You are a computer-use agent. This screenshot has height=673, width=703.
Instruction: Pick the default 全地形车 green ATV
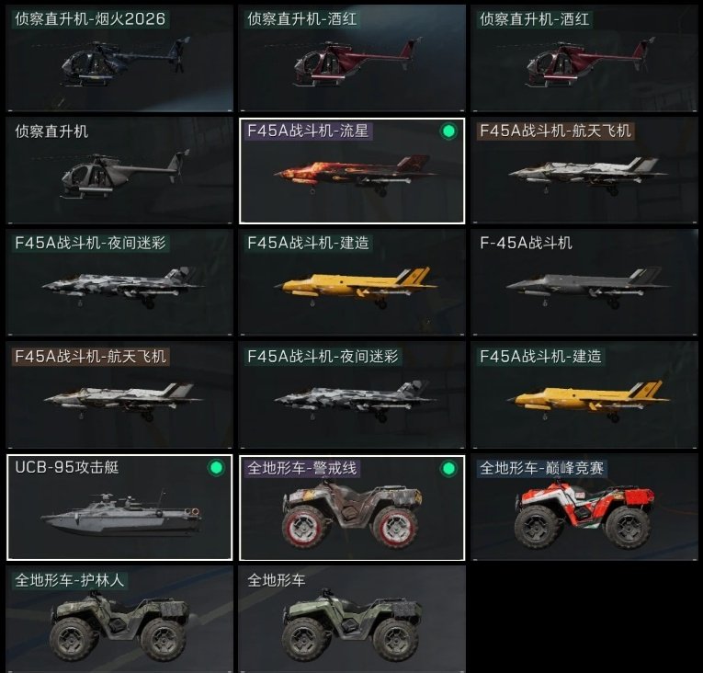[352, 620]
